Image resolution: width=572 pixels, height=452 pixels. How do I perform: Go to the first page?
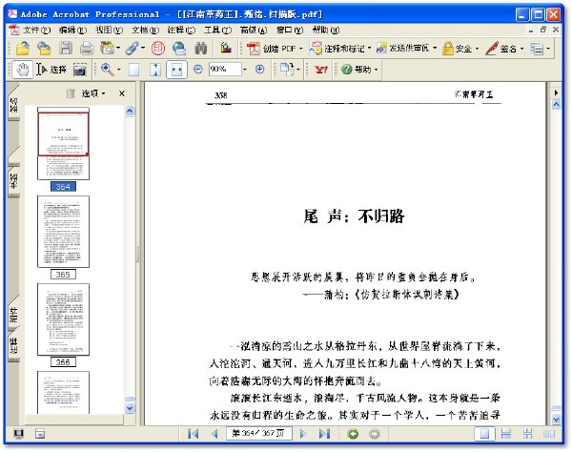pos(193,434)
